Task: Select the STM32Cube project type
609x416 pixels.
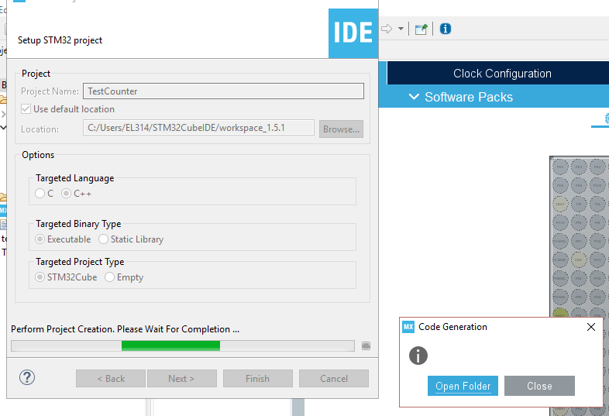Action: click(40, 277)
